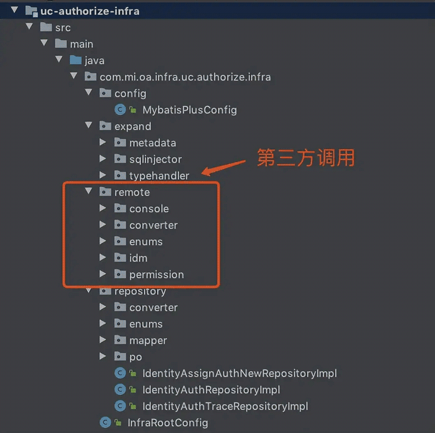Collapse the config package arrow
Screen dimensions: 435x433
coord(89,92)
